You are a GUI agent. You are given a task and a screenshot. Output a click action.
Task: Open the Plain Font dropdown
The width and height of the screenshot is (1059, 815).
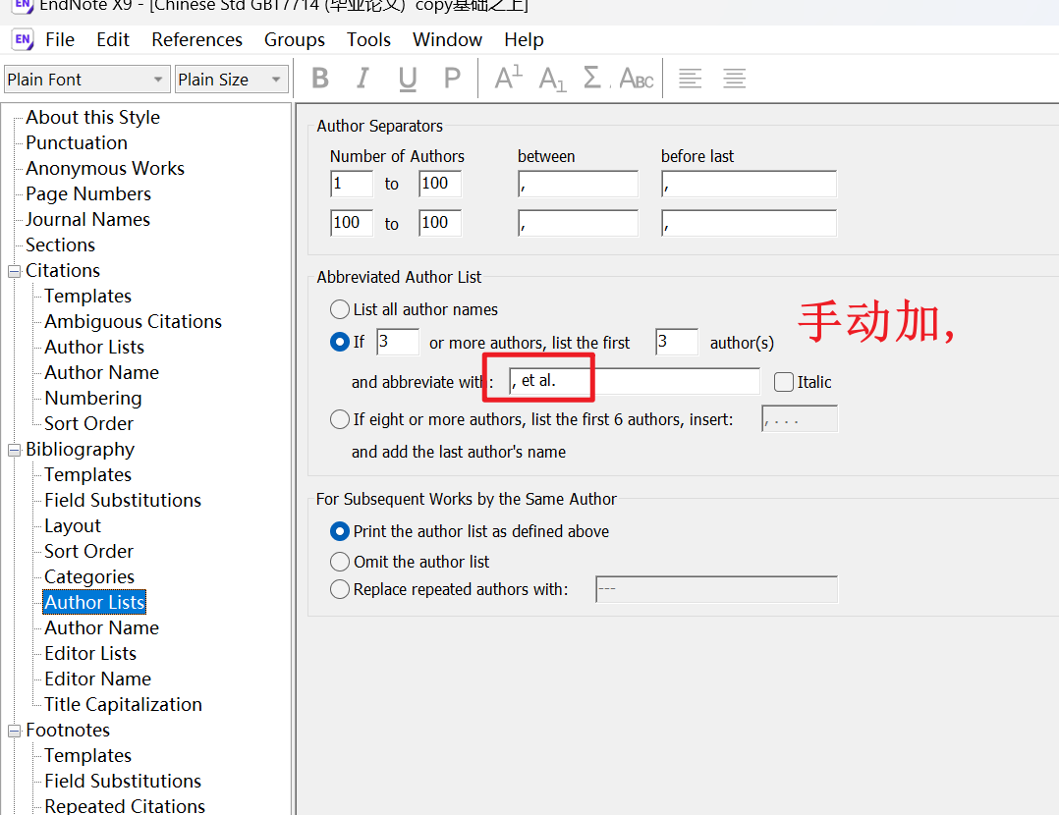pos(86,79)
